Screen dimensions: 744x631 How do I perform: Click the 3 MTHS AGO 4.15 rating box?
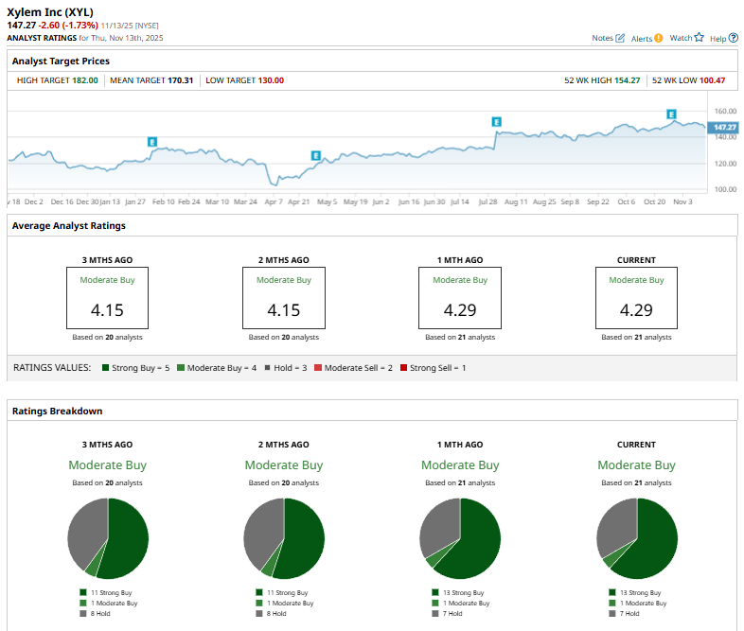[107, 298]
